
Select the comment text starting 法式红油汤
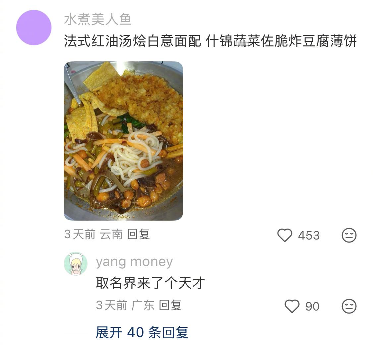[210, 41]
